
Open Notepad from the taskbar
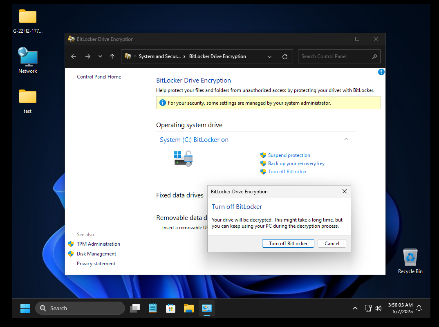(x=153, y=308)
